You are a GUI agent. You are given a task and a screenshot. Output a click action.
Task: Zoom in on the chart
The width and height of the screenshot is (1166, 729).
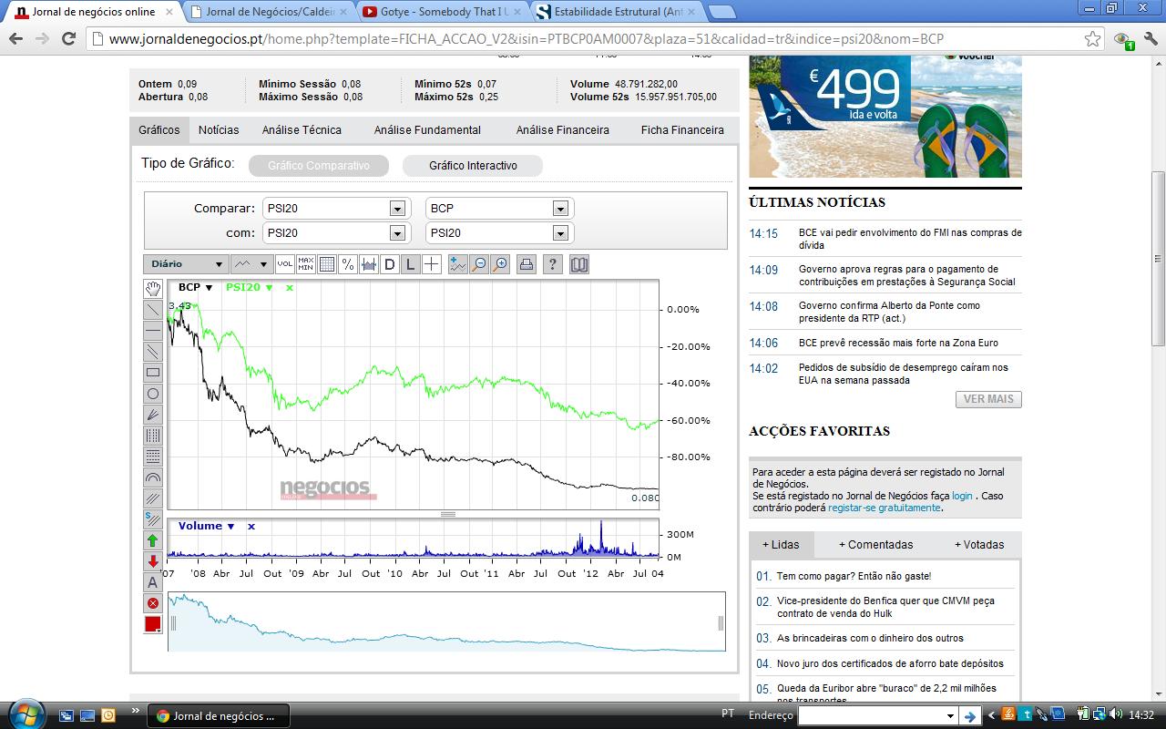(500, 264)
